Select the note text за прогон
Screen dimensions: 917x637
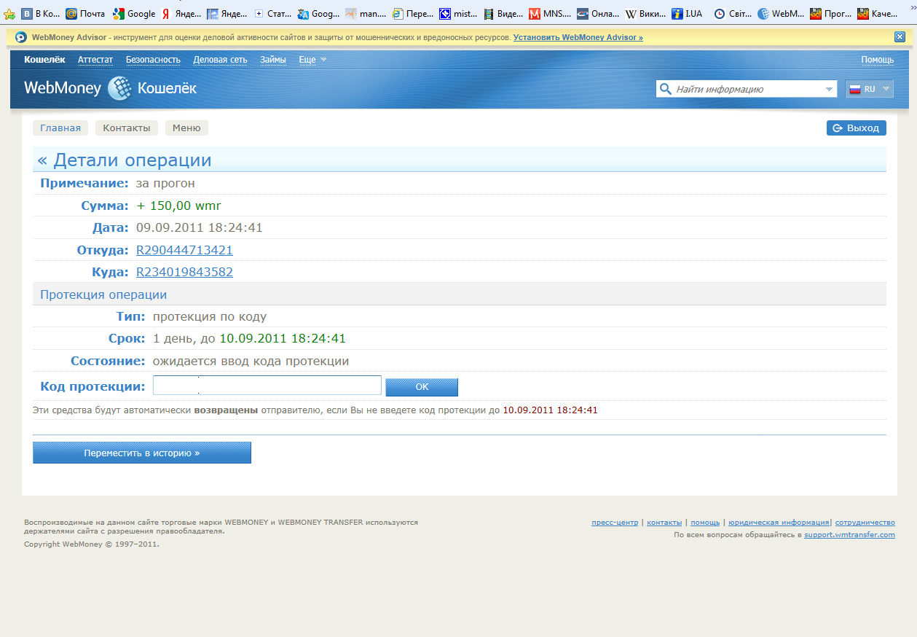(165, 183)
